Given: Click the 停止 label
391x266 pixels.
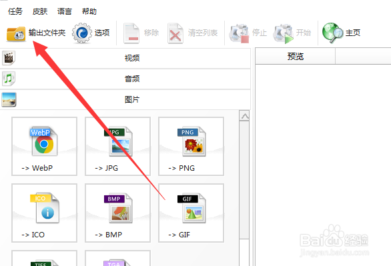Looking at the screenshot, I should tap(260, 33).
